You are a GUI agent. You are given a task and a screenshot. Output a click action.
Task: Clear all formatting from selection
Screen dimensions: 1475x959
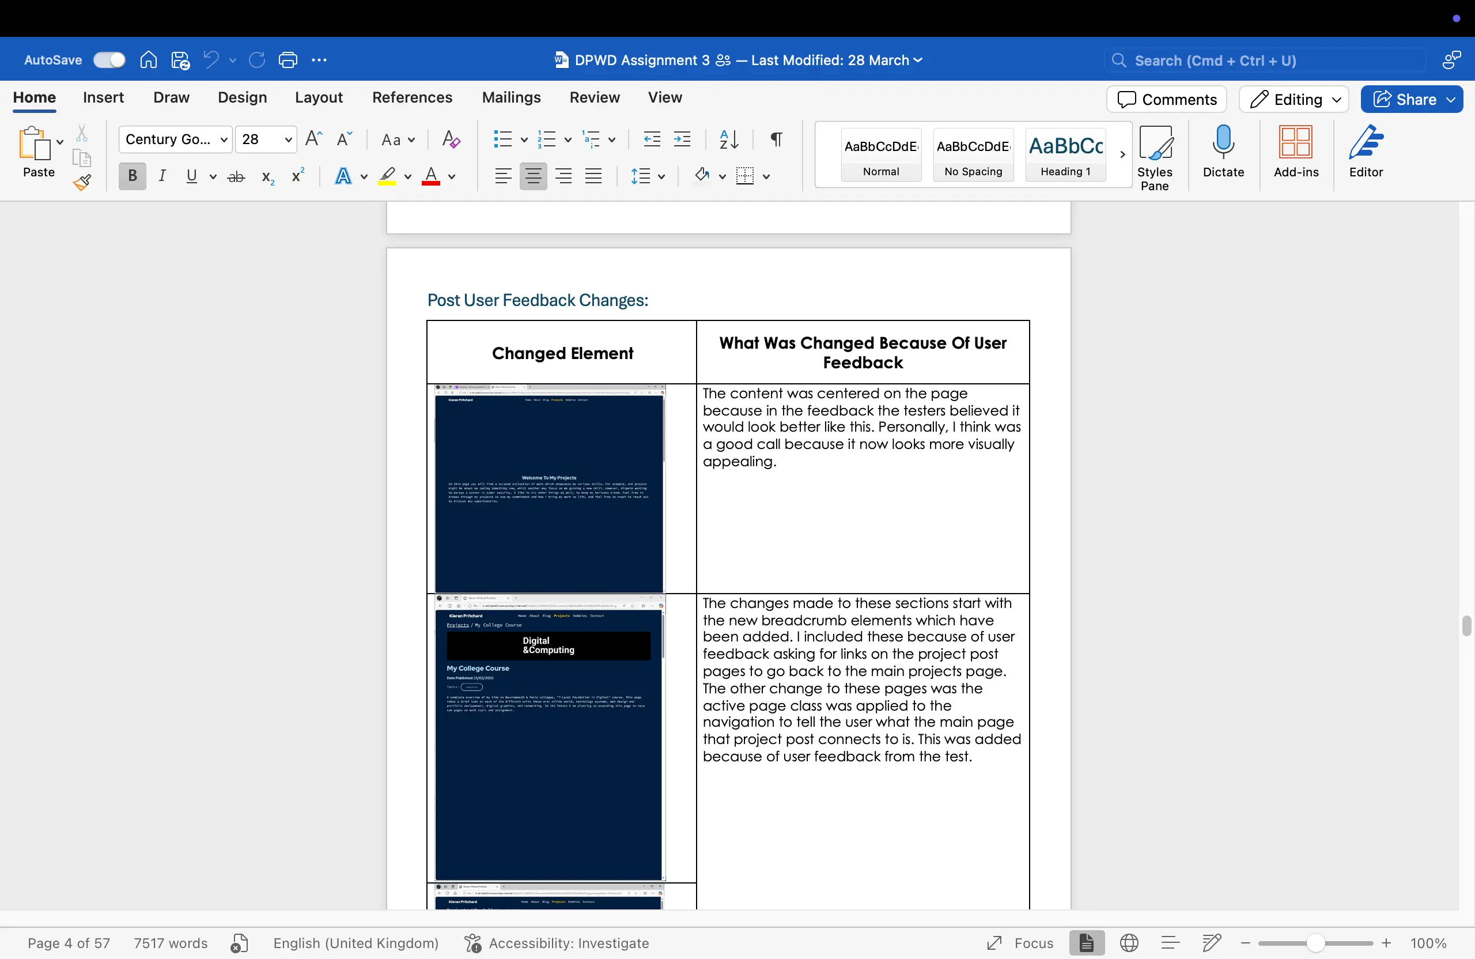pyautogui.click(x=451, y=139)
